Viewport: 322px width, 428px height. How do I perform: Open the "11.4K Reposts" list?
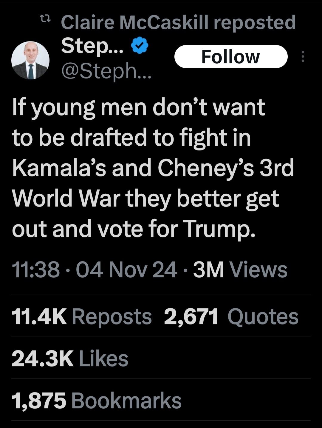(x=82, y=317)
